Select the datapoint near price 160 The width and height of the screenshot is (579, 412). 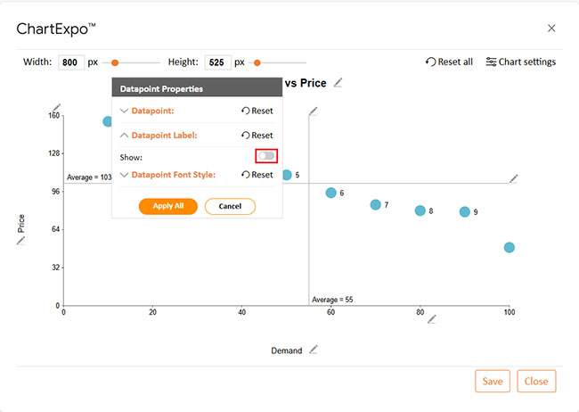[x=108, y=121]
